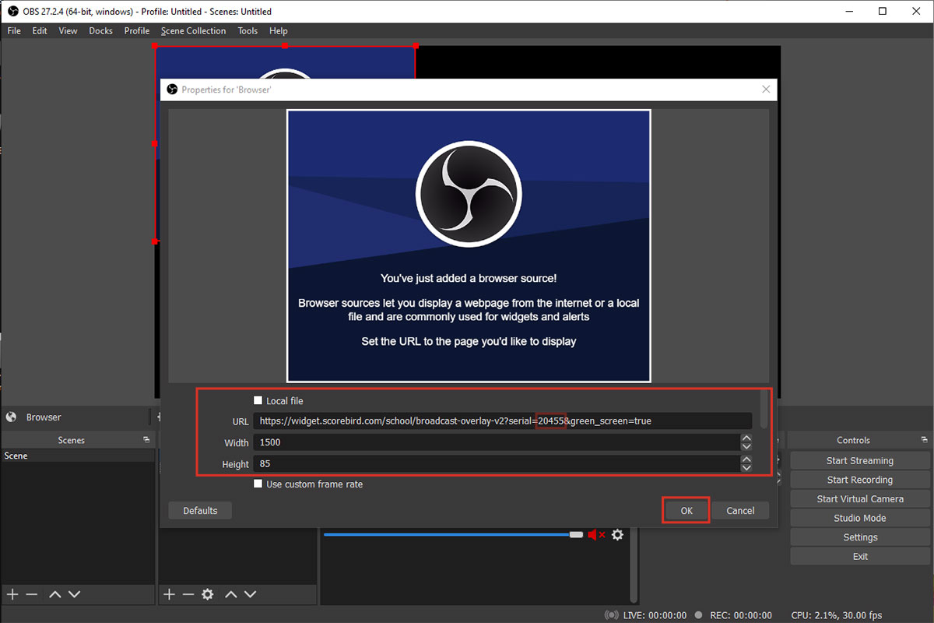Open the Docks menu
This screenshot has height=623, width=934.
click(x=100, y=31)
